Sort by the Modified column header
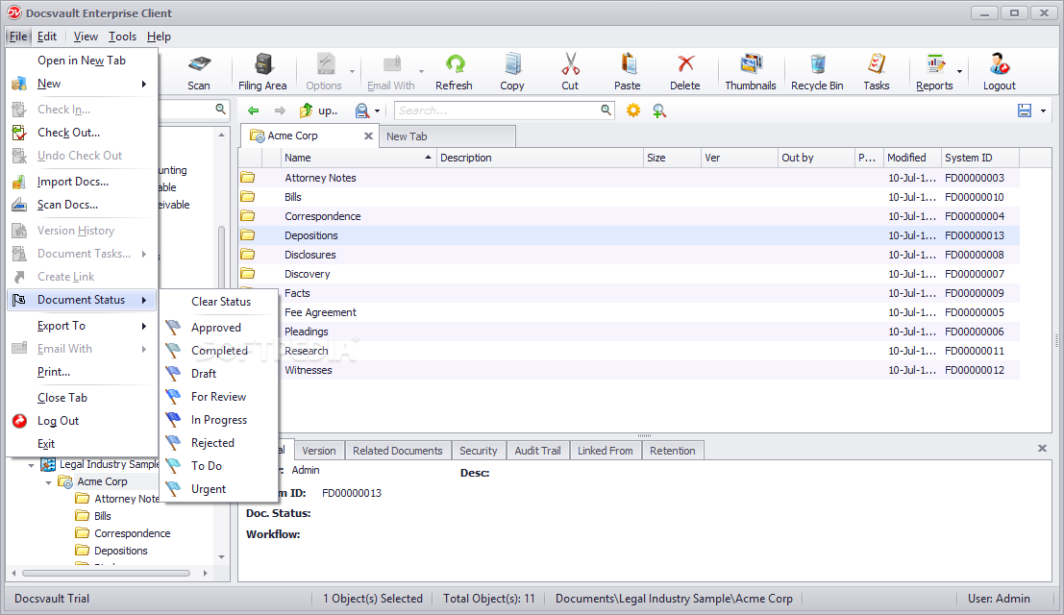This screenshot has width=1064, height=615. point(912,158)
